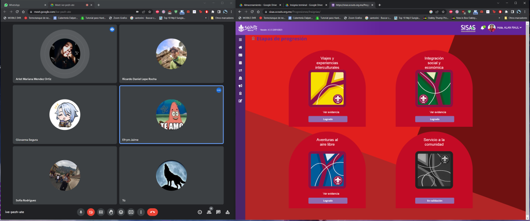Show the participants list
Screen dimensions: 530x221
point(209,212)
